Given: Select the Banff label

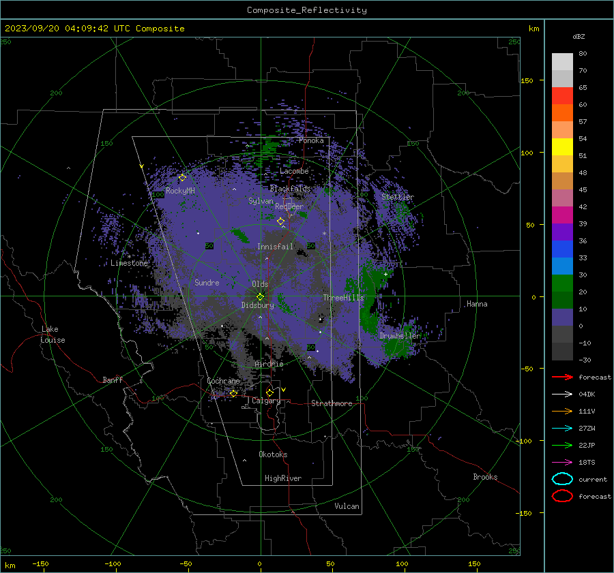Looking at the screenshot, I should coord(113,380).
